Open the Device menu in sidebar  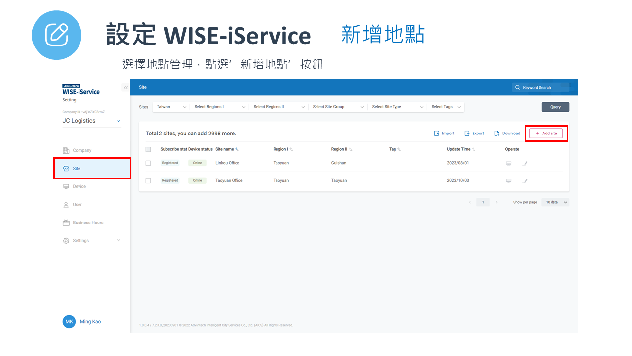coord(79,186)
